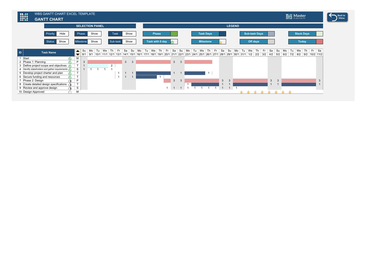This screenshot has height=260, width=367.
Task: Click the green circle icon in Task with 0 day legend
Action: (x=172, y=42)
